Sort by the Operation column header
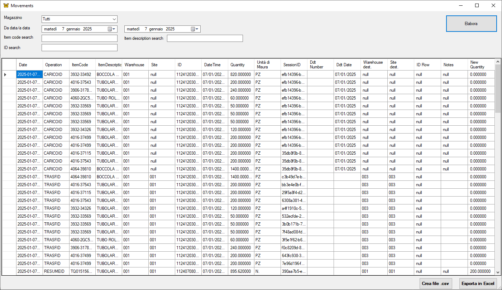This screenshot has height=290, width=502. click(56, 65)
